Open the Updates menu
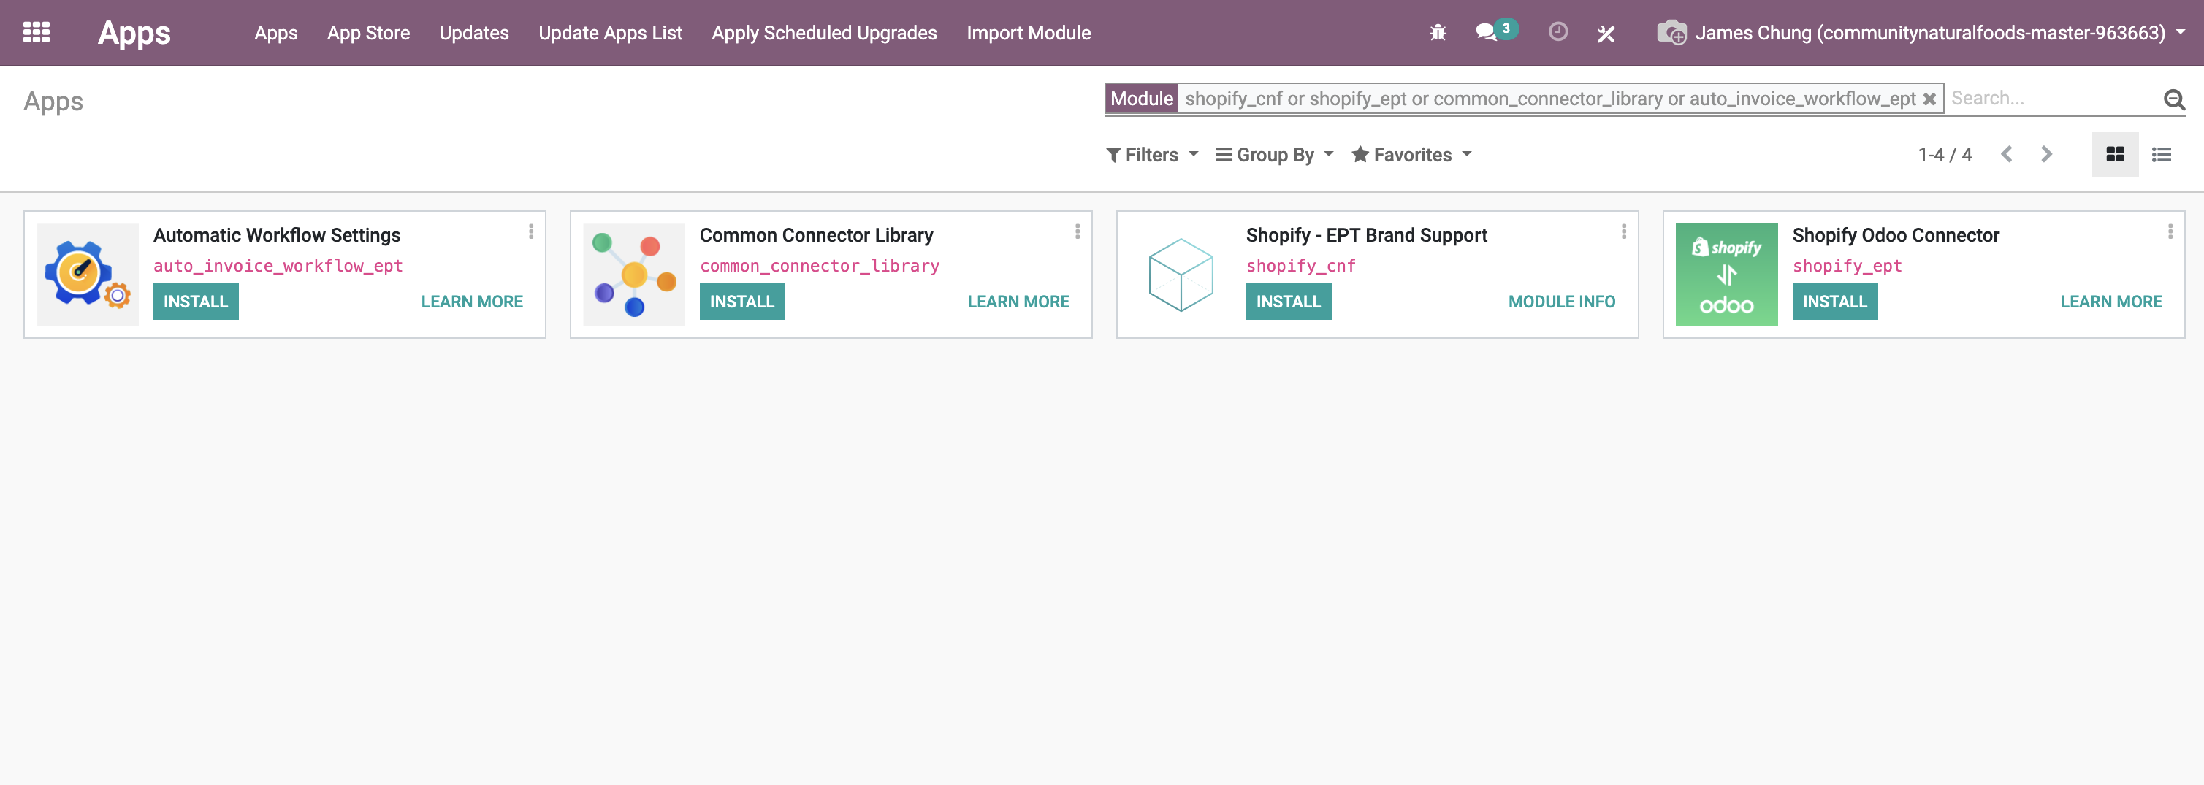 474,34
